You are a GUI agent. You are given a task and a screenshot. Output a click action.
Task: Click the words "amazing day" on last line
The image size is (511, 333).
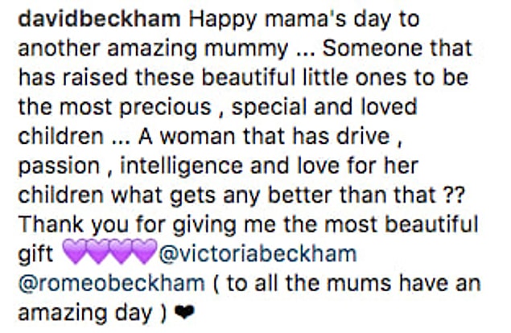85,314
